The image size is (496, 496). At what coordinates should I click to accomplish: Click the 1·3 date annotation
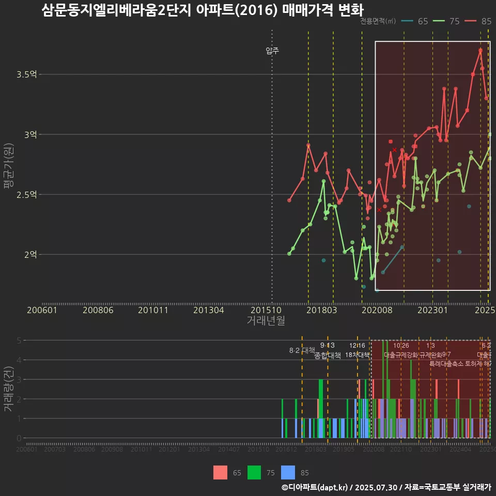[x=430, y=346]
